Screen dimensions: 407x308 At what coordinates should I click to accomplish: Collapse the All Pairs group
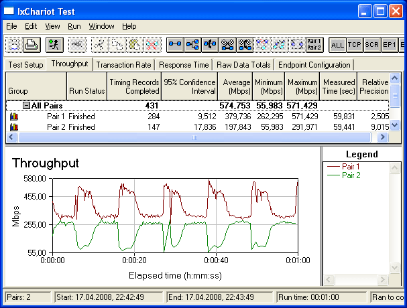26,106
